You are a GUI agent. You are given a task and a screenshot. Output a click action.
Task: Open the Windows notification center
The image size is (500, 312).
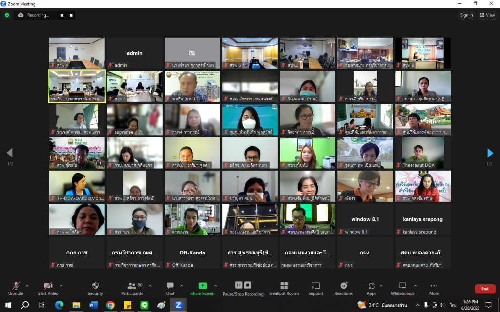[x=488, y=305]
